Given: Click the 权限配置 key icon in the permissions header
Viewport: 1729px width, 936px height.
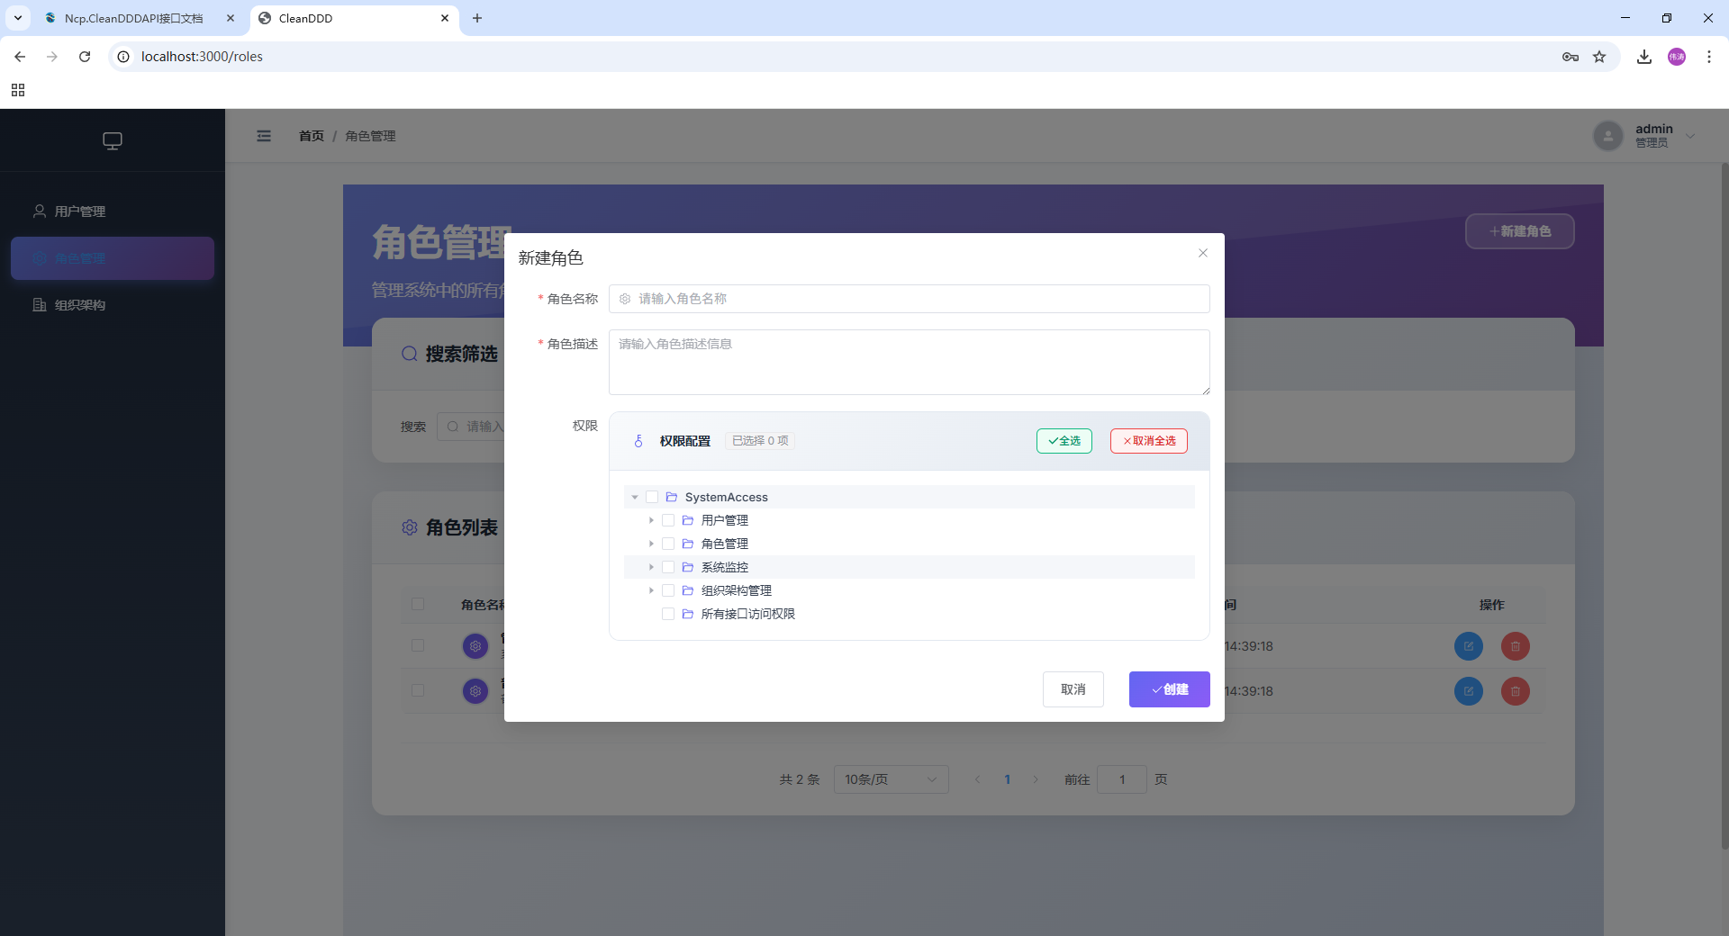Looking at the screenshot, I should 638,441.
